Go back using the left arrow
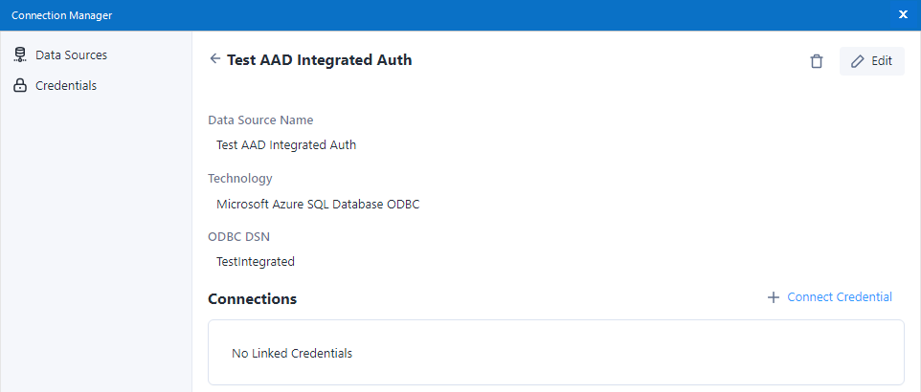The height and width of the screenshot is (392, 921). pos(214,59)
